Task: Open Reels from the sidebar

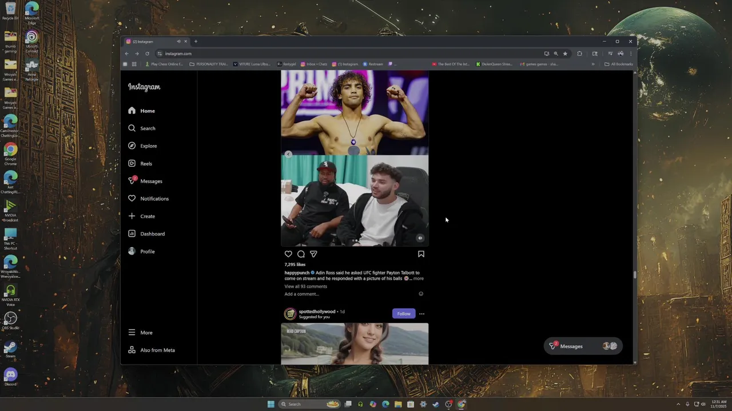Action: (140, 164)
